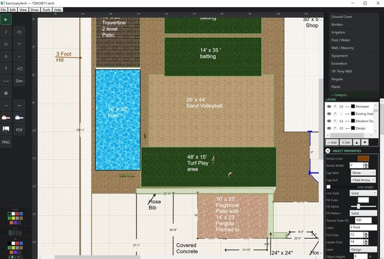Select the Dim dimension tool

pos(19,81)
